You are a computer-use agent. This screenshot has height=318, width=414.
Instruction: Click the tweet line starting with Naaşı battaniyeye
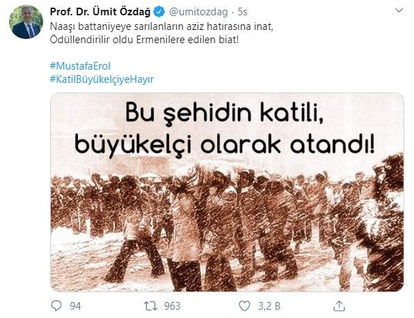pos(161,26)
